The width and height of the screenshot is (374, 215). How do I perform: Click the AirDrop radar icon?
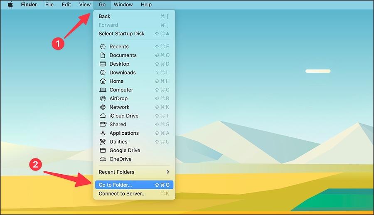(103, 98)
